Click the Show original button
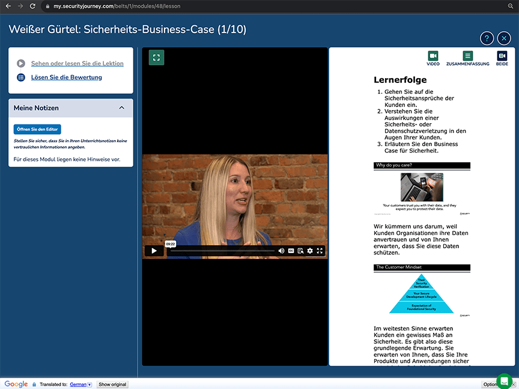Screen dimensions: 519x389 coord(112,384)
